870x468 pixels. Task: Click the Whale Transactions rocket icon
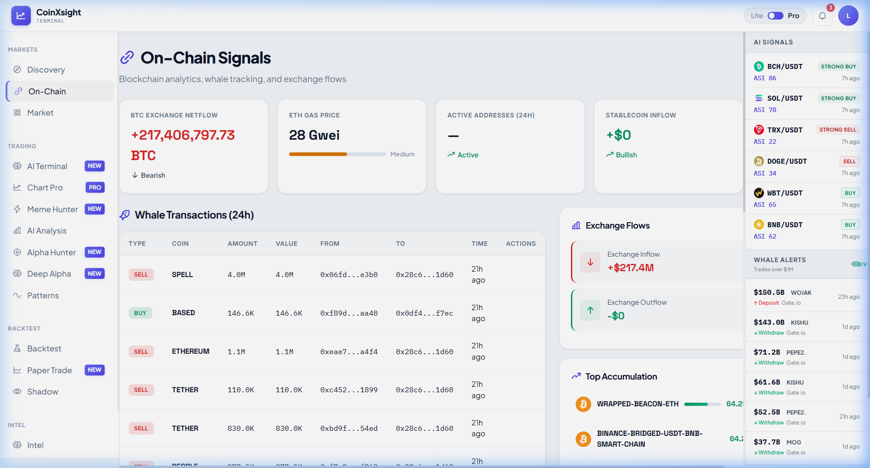[125, 215]
